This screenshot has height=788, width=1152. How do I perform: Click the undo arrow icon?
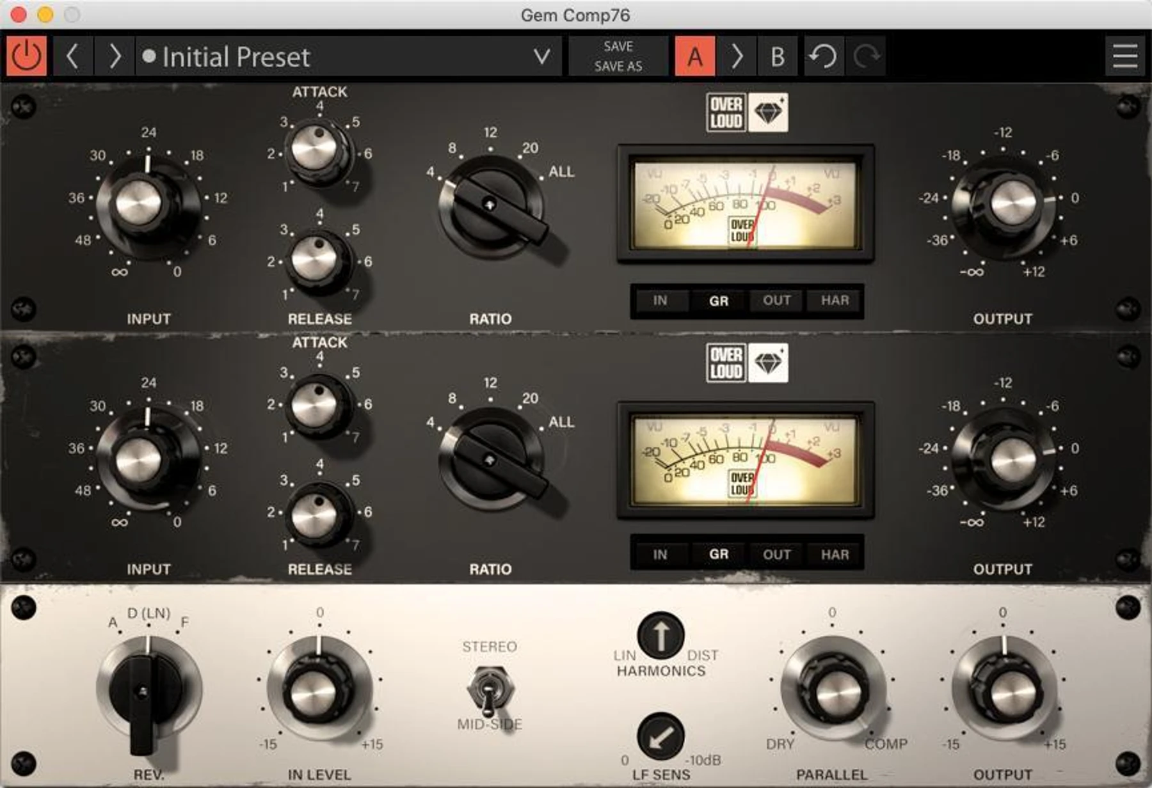(x=823, y=56)
